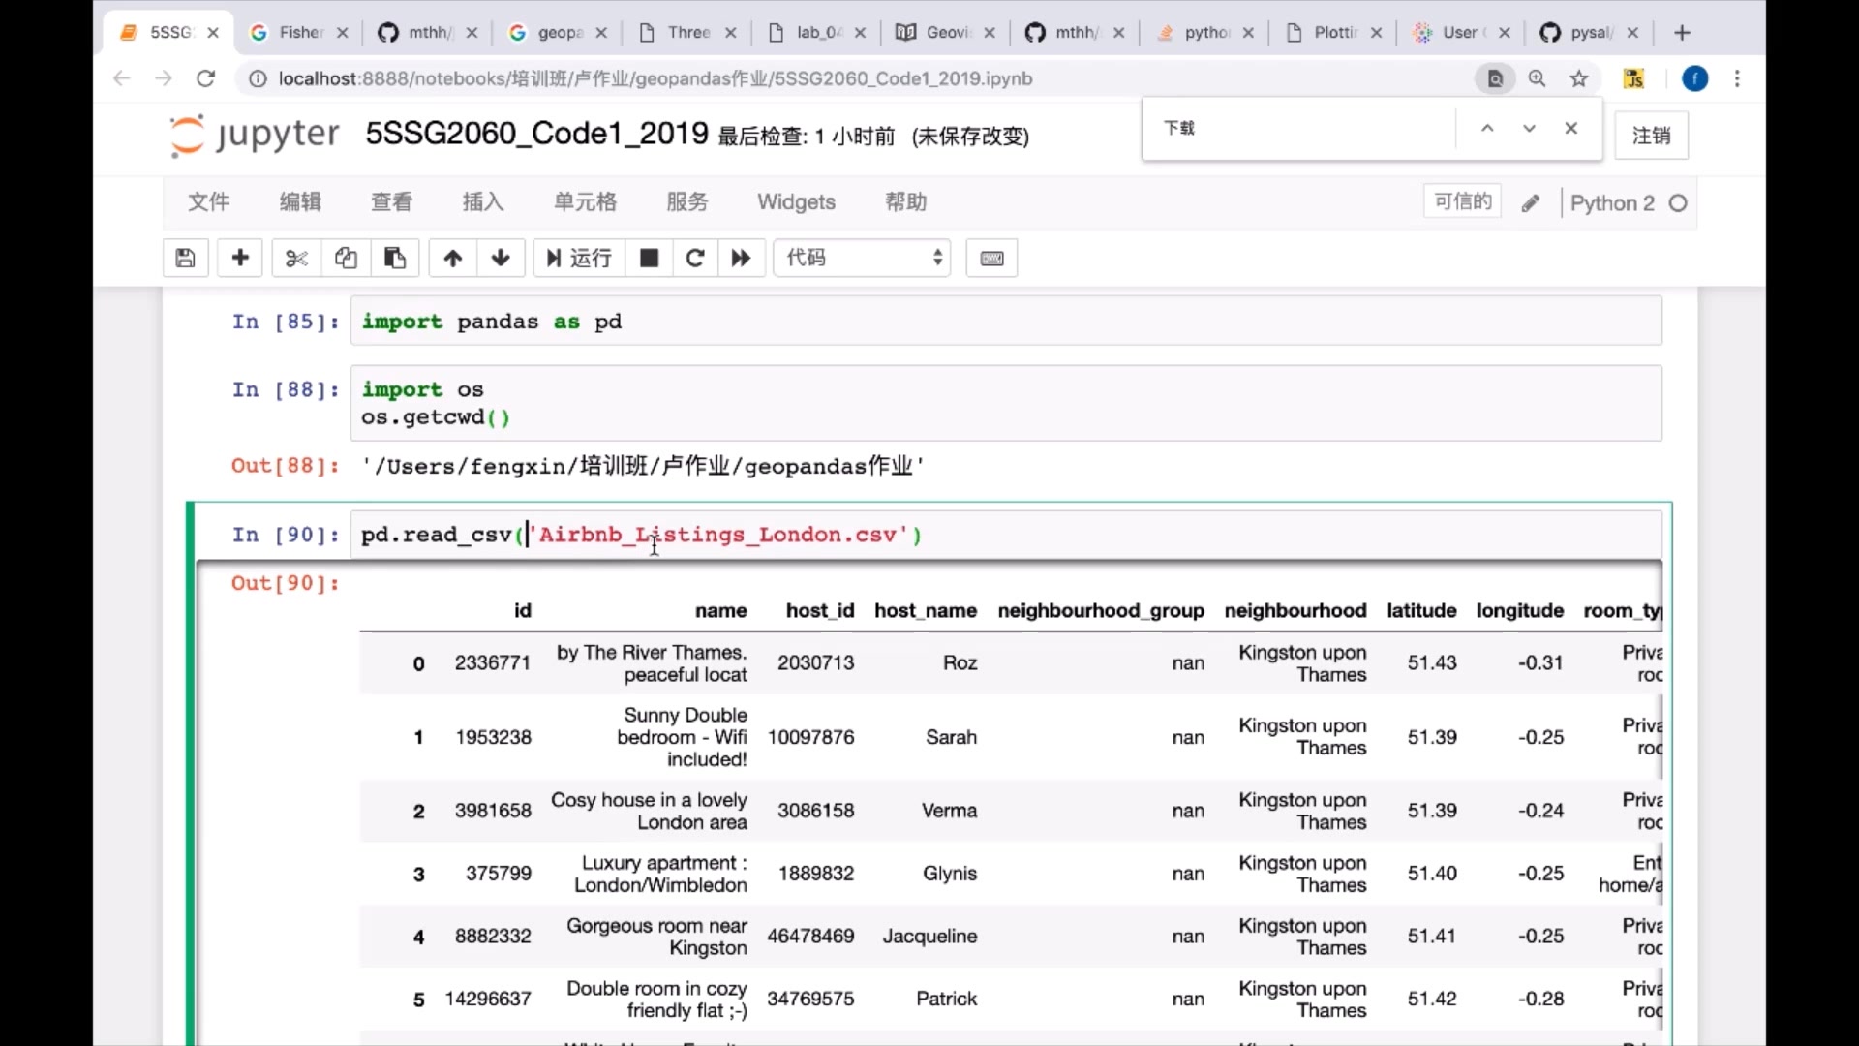
Task: Open the command palette keyboard icon
Action: point(990,258)
